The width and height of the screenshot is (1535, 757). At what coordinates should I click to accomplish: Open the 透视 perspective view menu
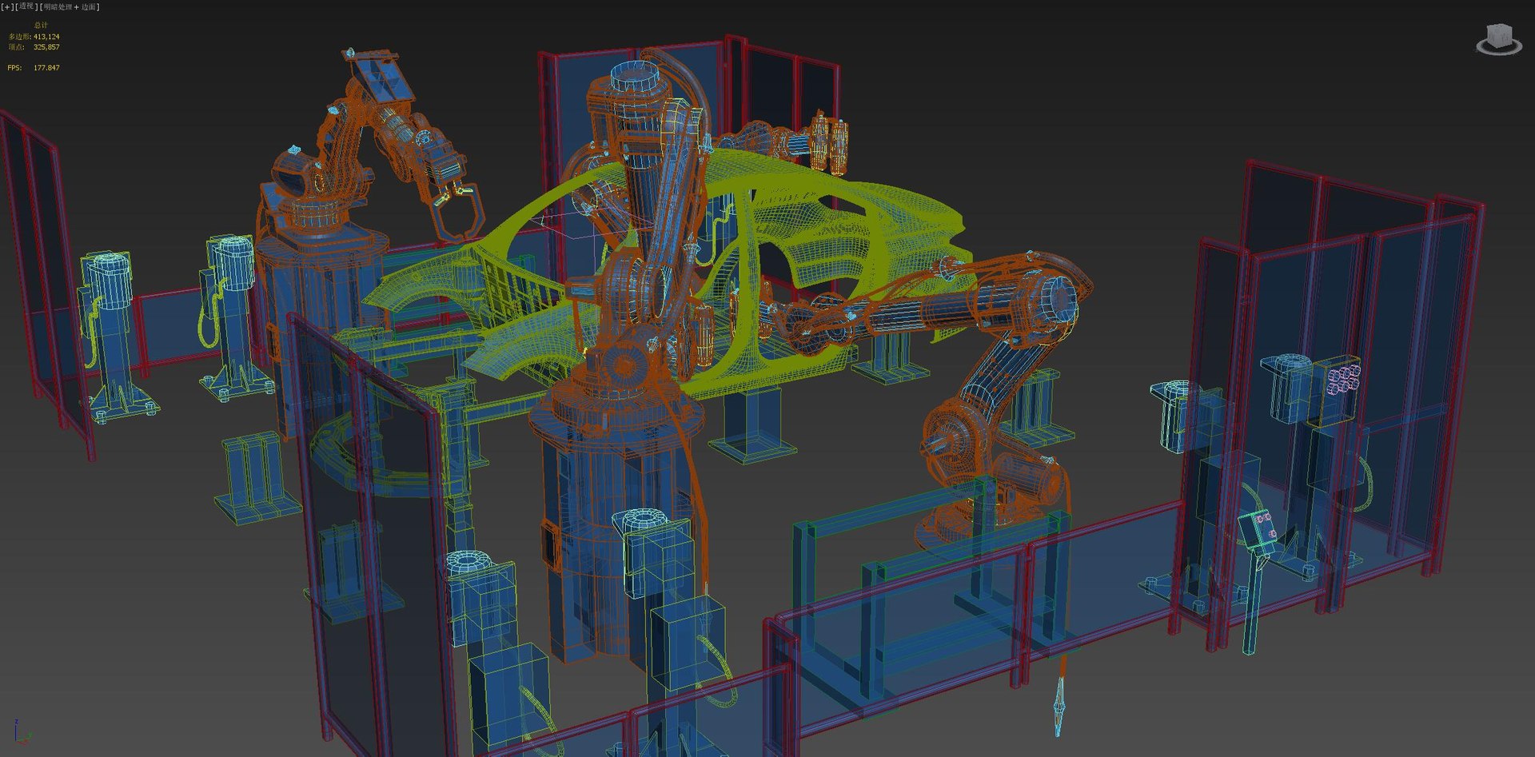tap(26, 6)
